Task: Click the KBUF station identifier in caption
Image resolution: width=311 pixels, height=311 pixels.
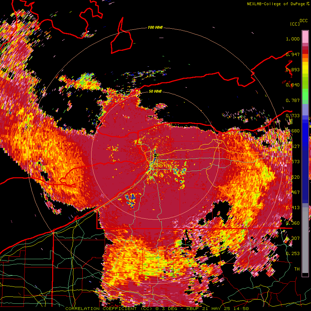Action: pos(193,309)
